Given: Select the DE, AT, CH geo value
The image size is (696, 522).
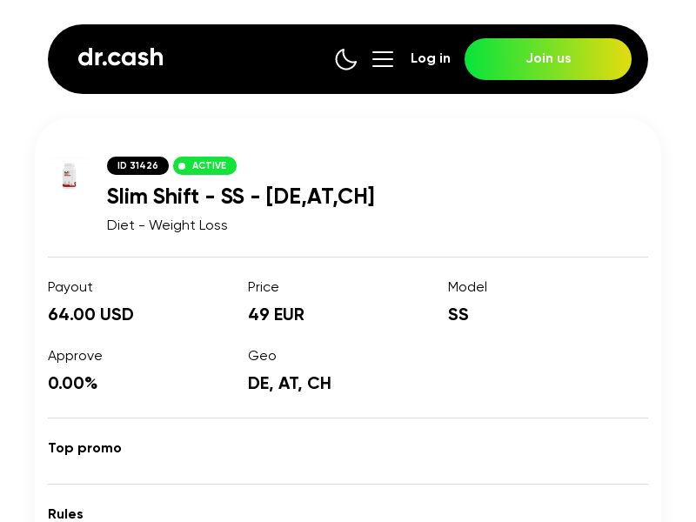Looking at the screenshot, I should pyautogui.click(x=289, y=383).
